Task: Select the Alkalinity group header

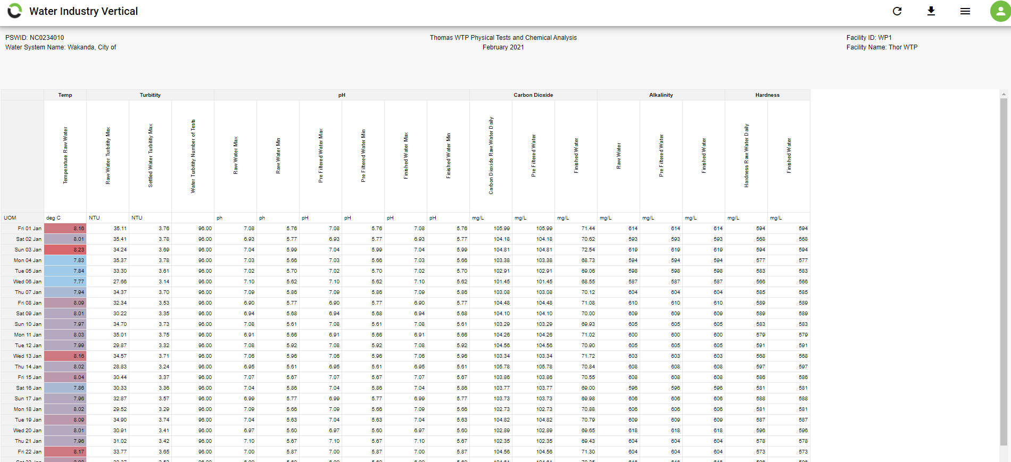Action: pos(661,95)
